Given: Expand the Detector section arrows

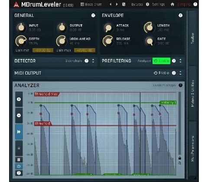Looking at the screenshot, I should point(93,61).
